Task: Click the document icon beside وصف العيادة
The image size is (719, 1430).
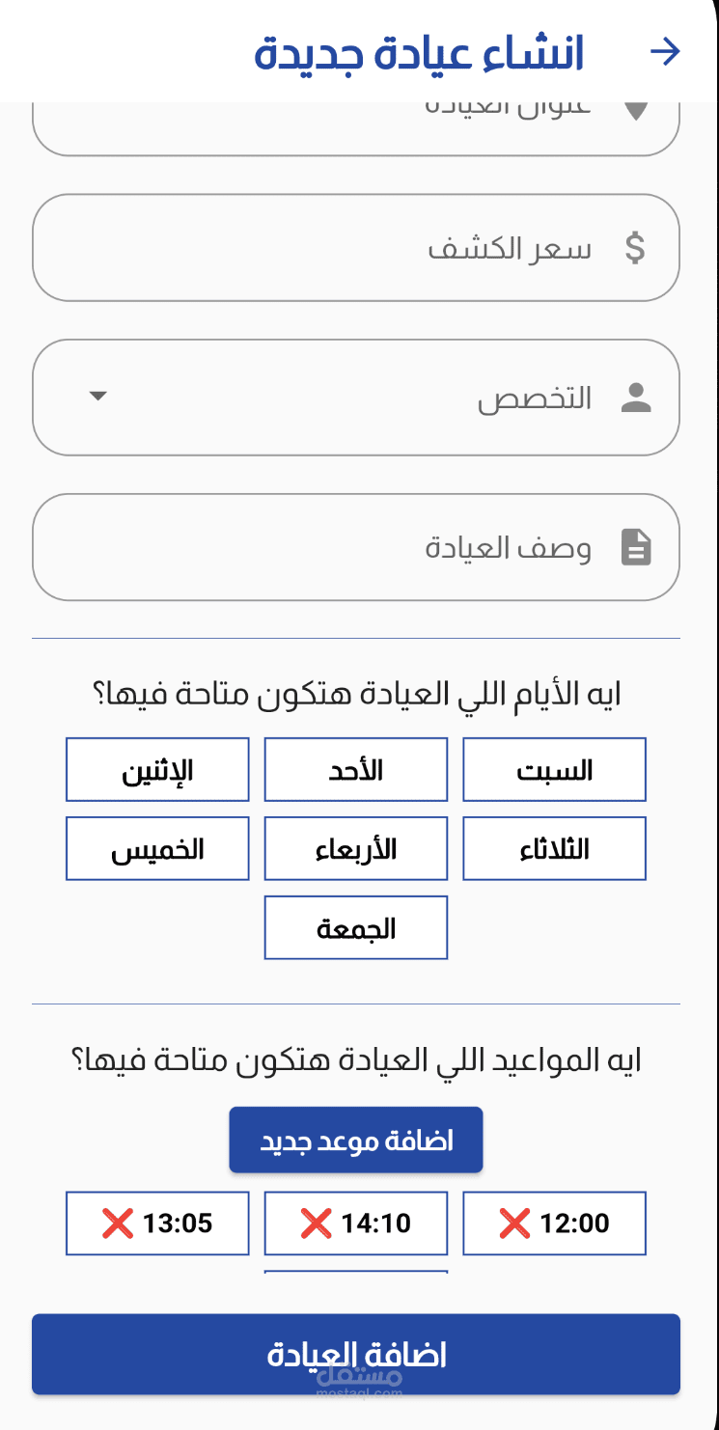Action: [x=636, y=548]
